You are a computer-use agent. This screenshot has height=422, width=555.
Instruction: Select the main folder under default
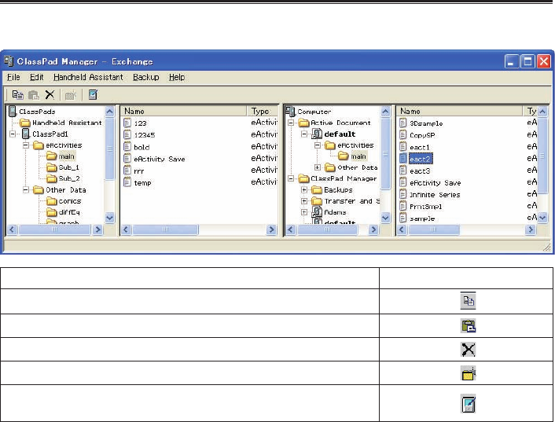(352, 156)
